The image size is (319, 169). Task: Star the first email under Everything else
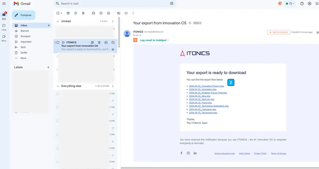[x=113, y=101]
